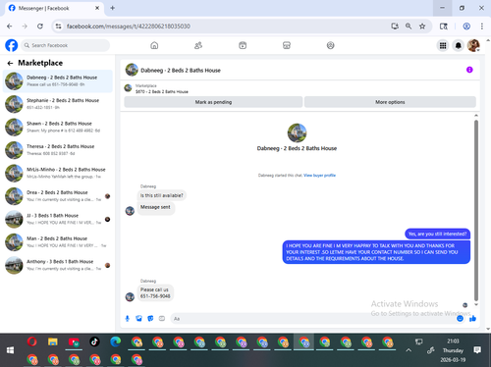Image resolution: width=491 pixels, height=367 pixels.
Task: Click the Facebook logo icon
Action: pyautogui.click(x=12, y=45)
